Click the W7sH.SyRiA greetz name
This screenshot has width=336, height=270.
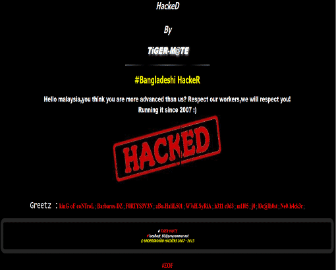pos(198,206)
